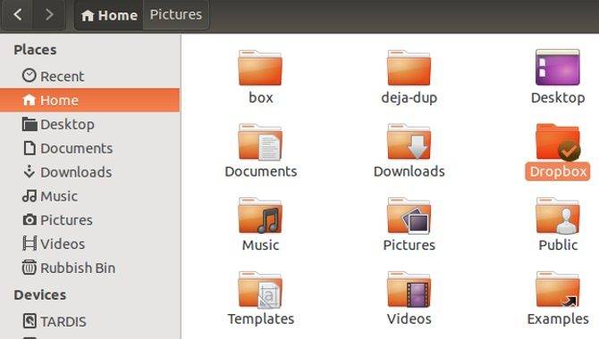Screen dimensions: 599x339
Task: Select the Documents folder icon in main view
Action: [x=260, y=142]
